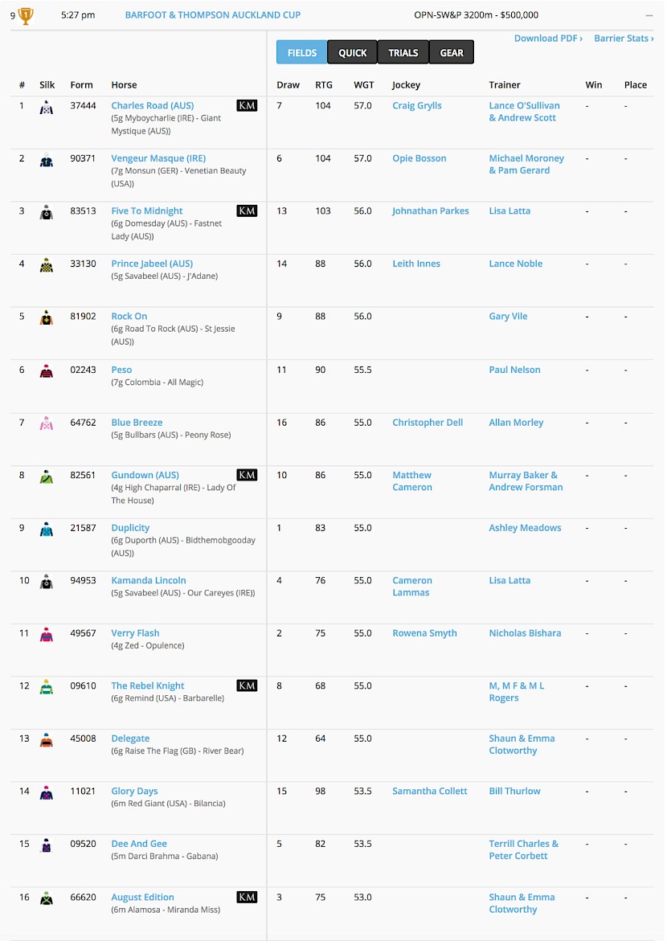Click the KM badge beside August Edition
The image size is (667, 941).
coord(247,897)
